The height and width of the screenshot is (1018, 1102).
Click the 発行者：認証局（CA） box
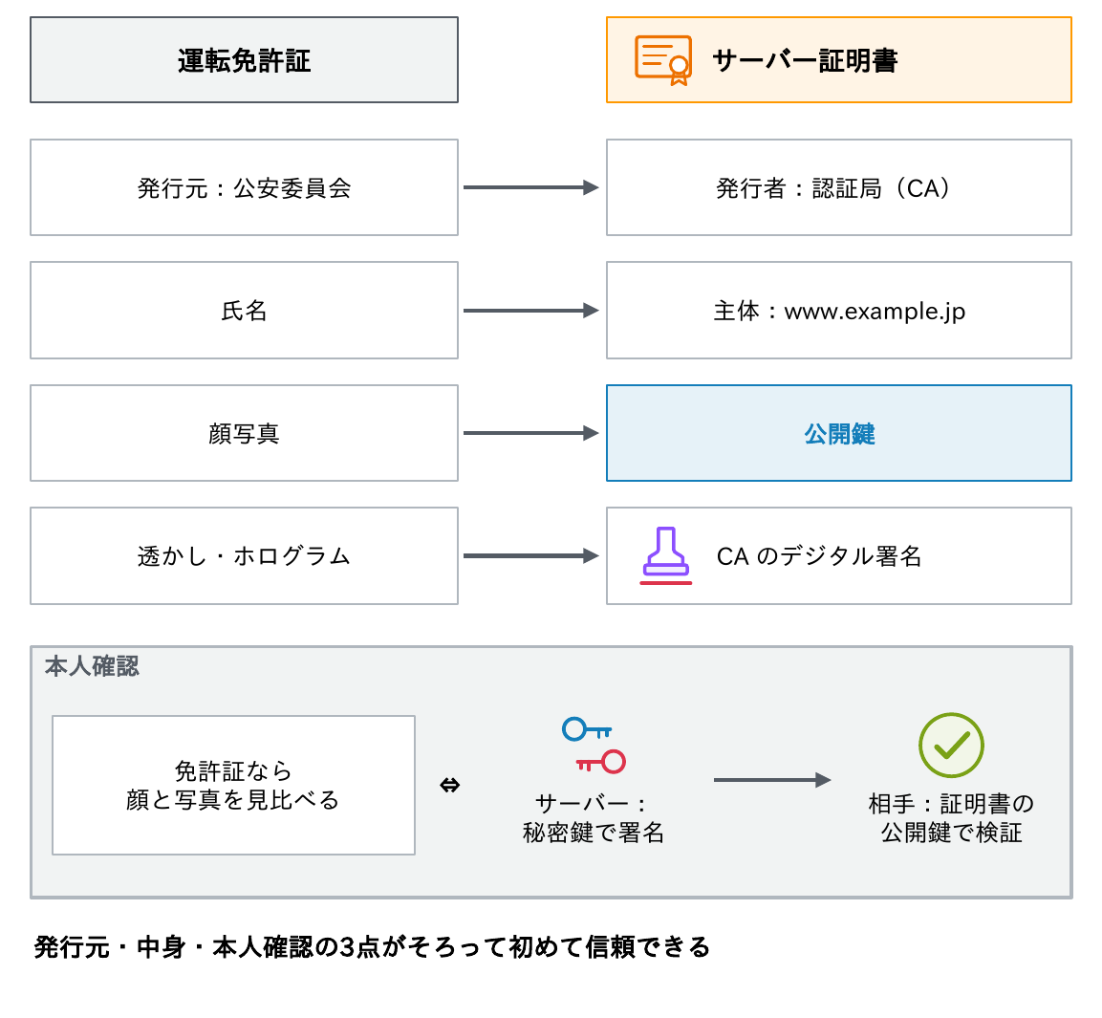click(838, 187)
